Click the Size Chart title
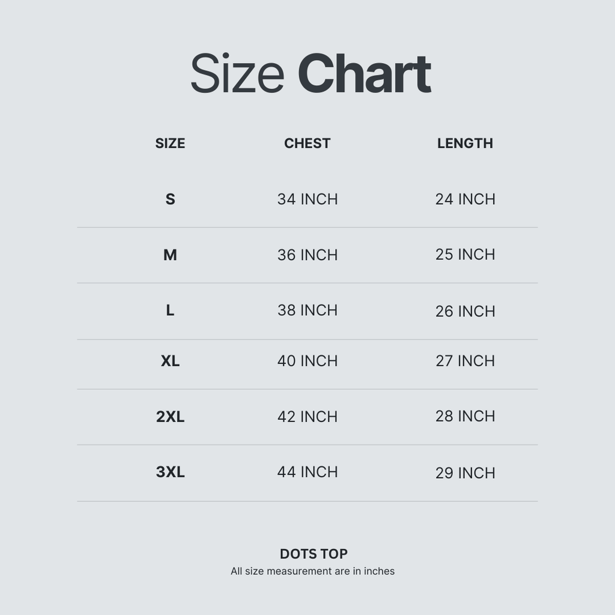The image size is (615, 615). point(311,74)
